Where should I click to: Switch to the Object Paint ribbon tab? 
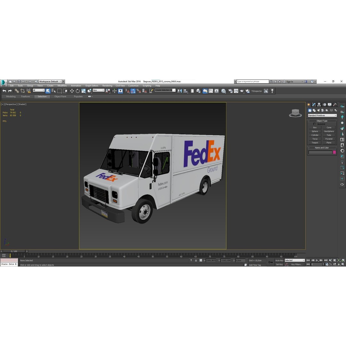point(60,96)
